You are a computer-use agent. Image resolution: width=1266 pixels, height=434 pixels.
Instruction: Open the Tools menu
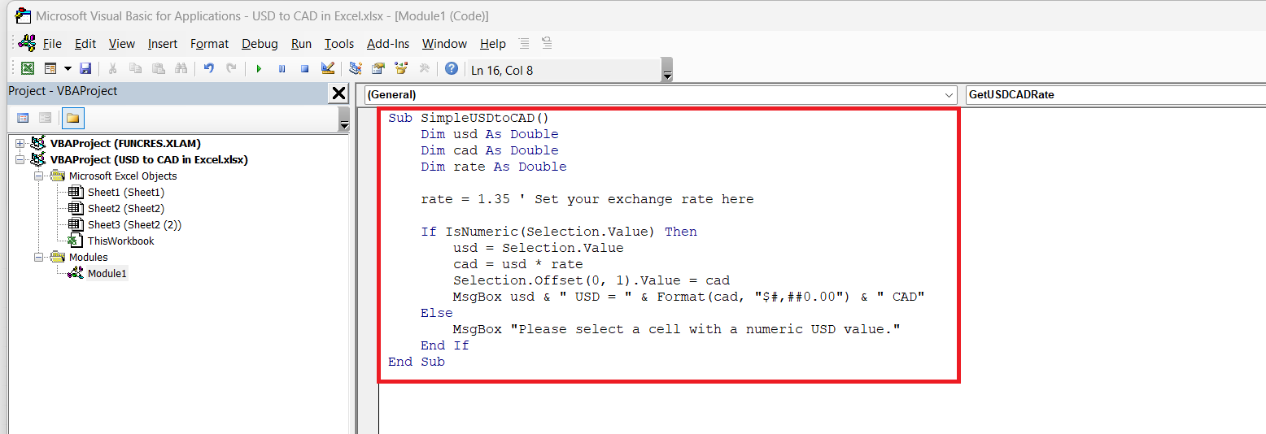coord(338,44)
